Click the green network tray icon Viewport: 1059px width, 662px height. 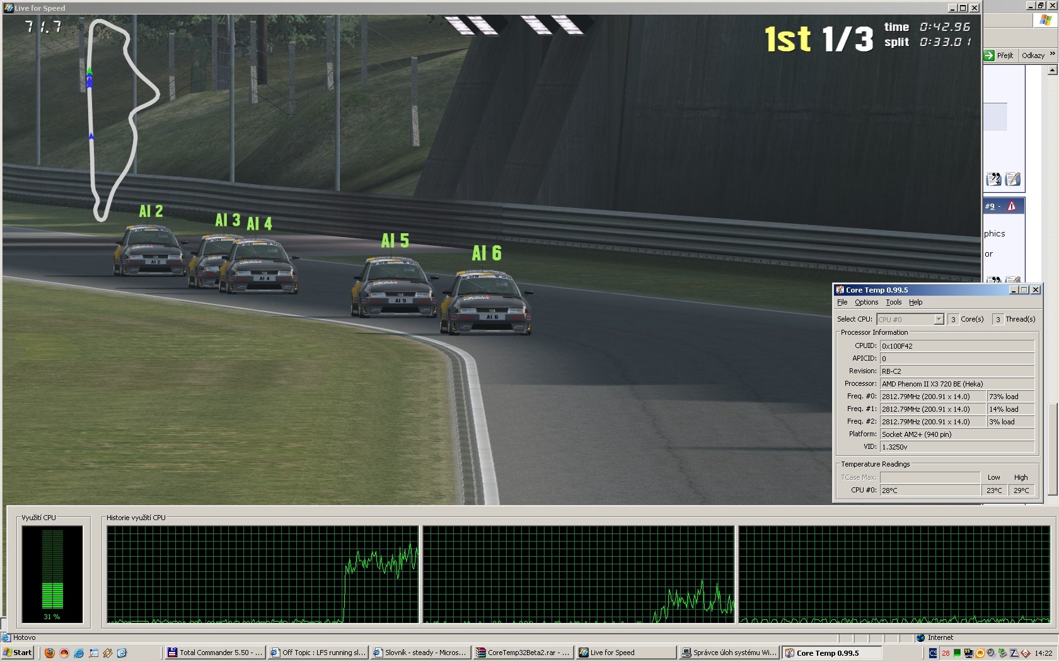pyautogui.click(x=1002, y=653)
